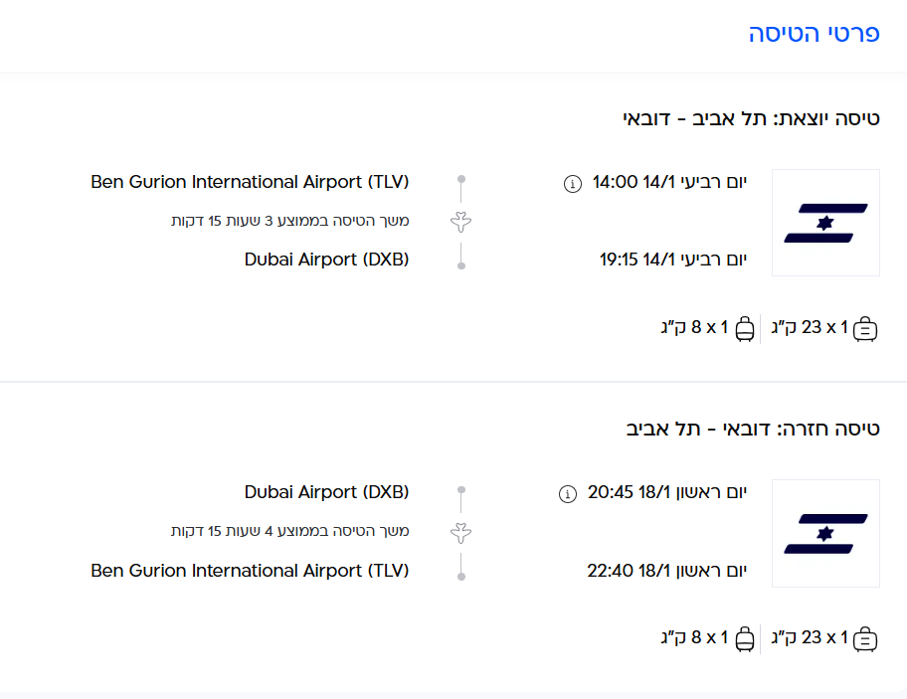Click the airline logo on the return flight
907x699 pixels.
tap(825, 533)
